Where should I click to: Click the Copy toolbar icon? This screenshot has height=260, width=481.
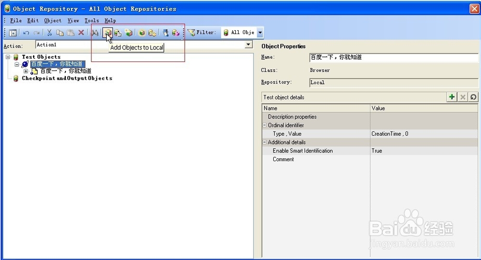(60, 33)
